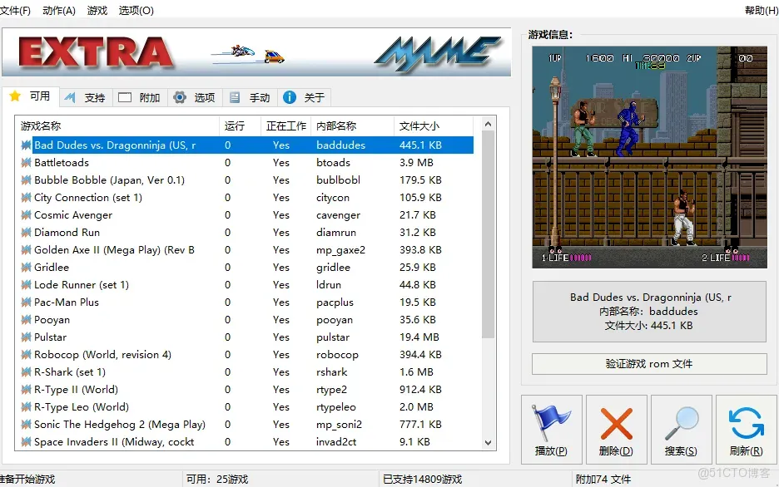
Task: Open the 选项 tab with gear icon
Action: [x=195, y=98]
